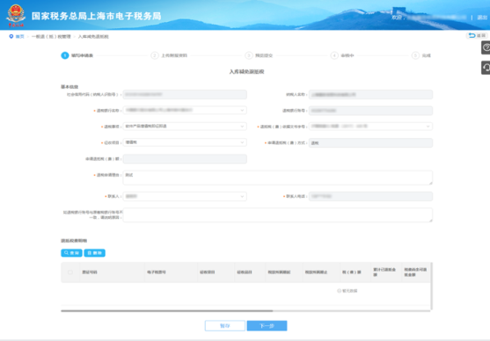The image size is (490, 341).
Task: Click the step 2 circle 上传附报资料
Action: pos(155,55)
